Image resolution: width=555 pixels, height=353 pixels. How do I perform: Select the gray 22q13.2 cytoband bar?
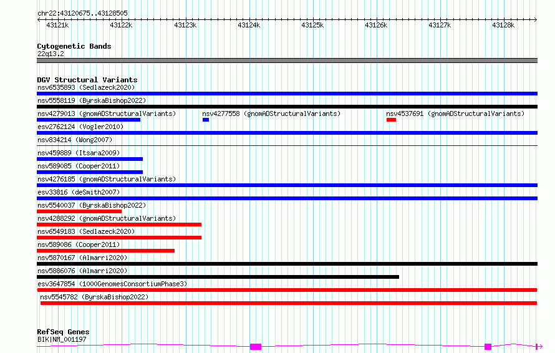coord(287,60)
